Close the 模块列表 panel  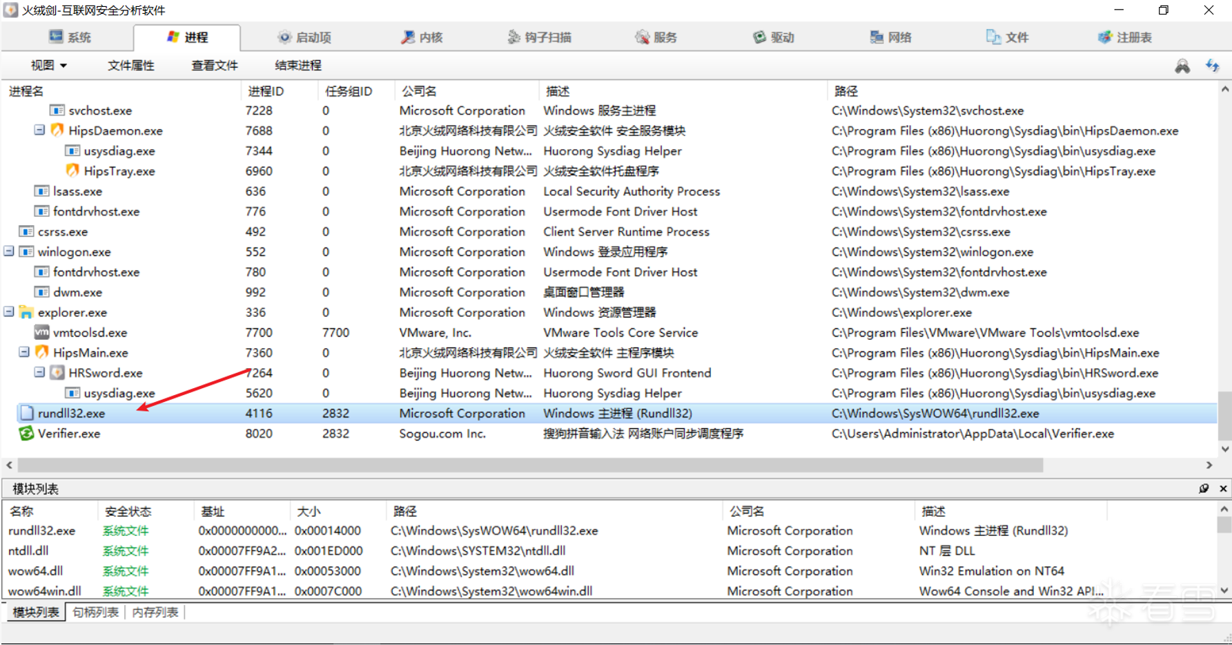(x=1223, y=488)
